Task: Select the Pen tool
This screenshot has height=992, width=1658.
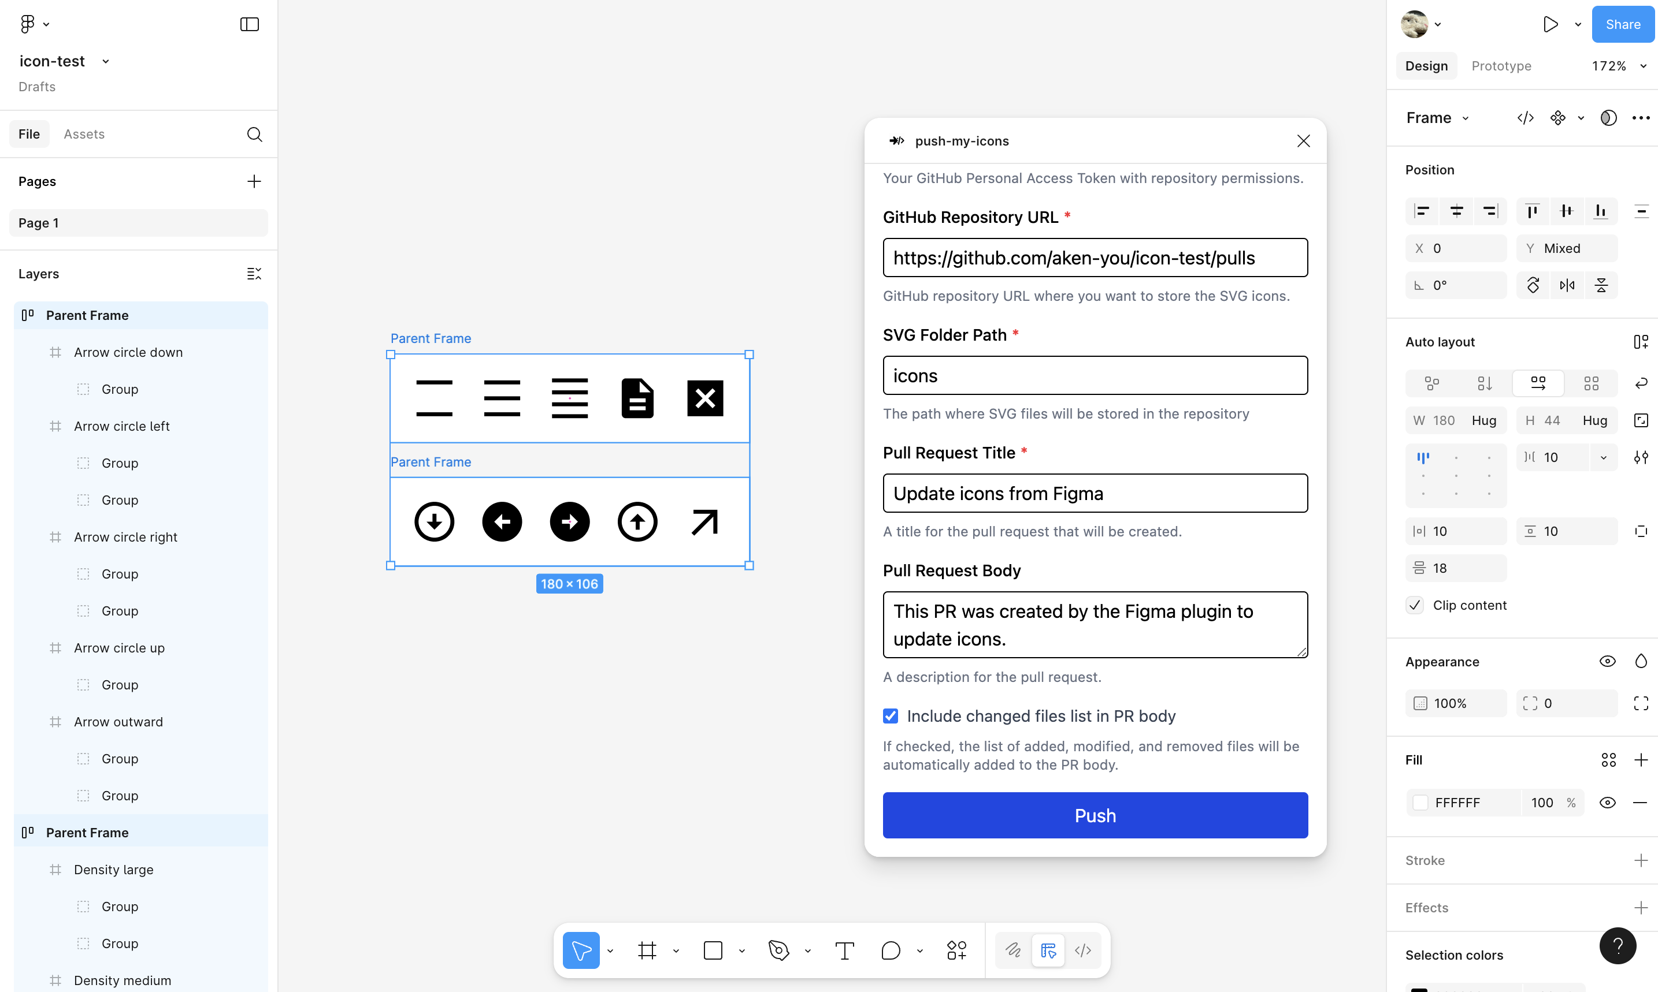Action: click(778, 950)
